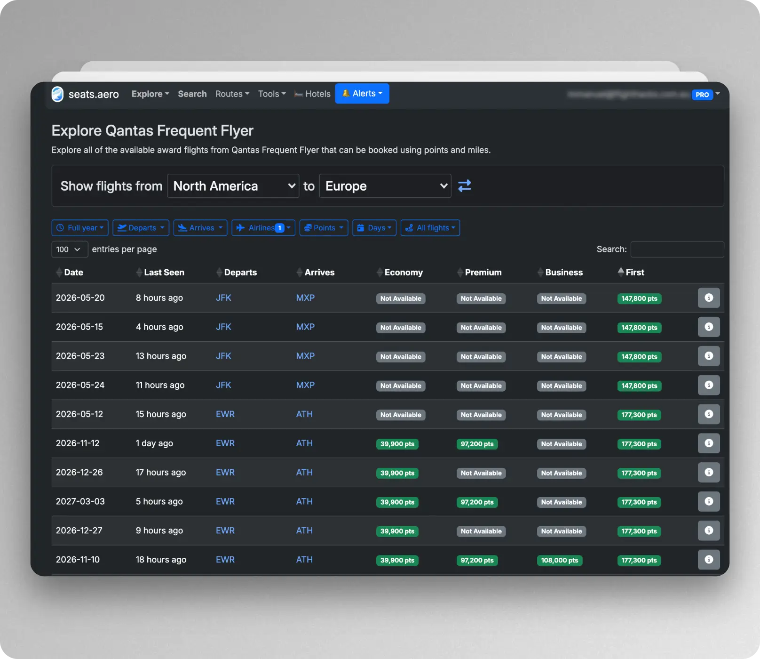The height and width of the screenshot is (659, 760).
Task: Open info icon for the 2026-05-20 flight
Action: pos(709,298)
